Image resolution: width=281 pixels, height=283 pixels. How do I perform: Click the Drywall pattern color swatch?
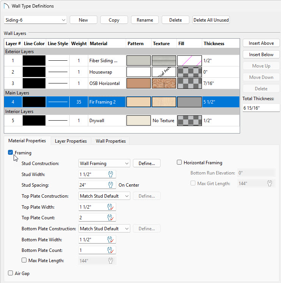(x=139, y=120)
